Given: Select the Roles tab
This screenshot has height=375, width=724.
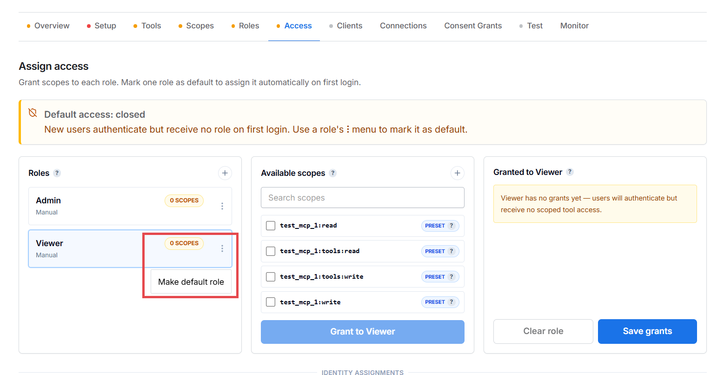Looking at the screenshot, I should (x=245, y=26).
